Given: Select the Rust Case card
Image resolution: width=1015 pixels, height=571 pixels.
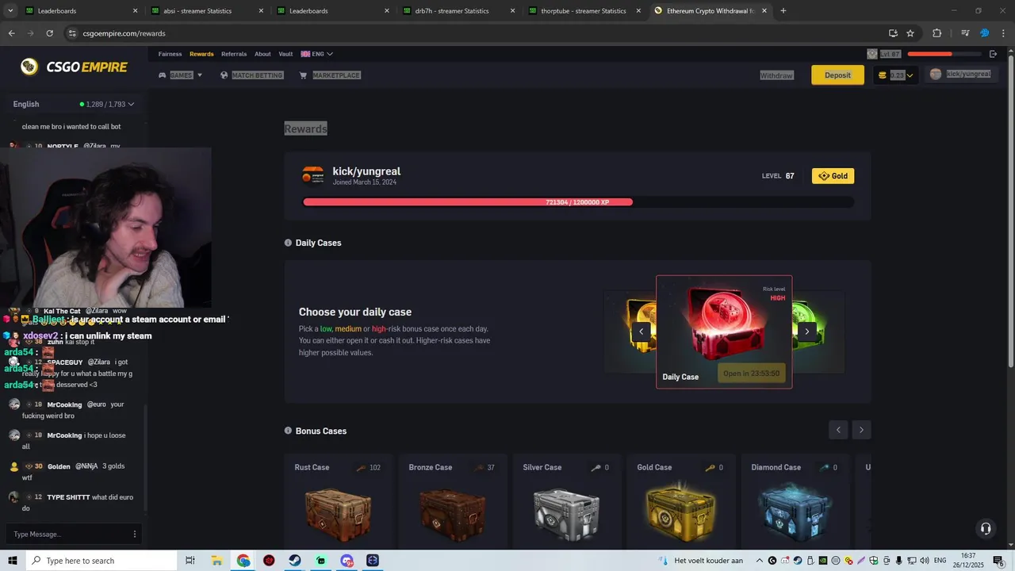Looking at the screenshot, I should (338, 502).
